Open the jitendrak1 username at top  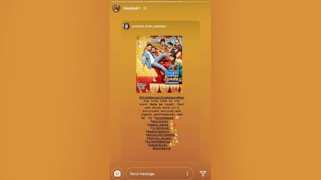pos(132,9)
